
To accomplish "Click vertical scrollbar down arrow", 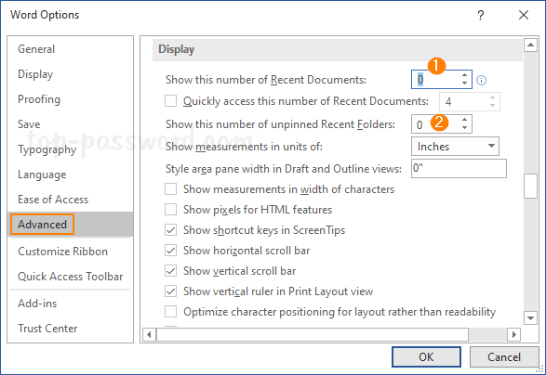I will [x=531, y=317].
